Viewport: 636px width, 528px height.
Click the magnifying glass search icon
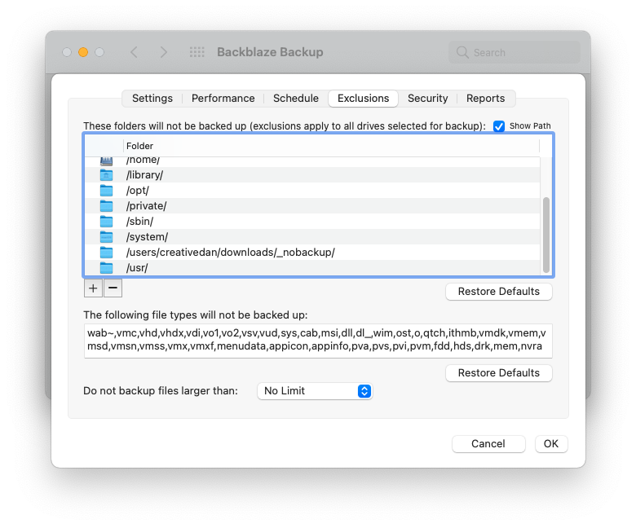(462, 52)
